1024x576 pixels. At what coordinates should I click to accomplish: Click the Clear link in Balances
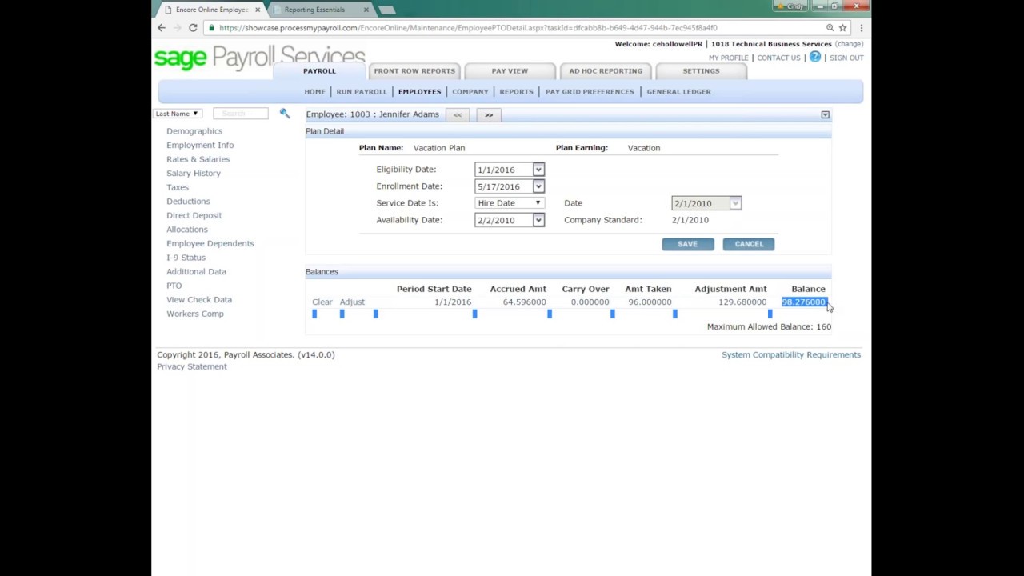click(x=322, y=302)
